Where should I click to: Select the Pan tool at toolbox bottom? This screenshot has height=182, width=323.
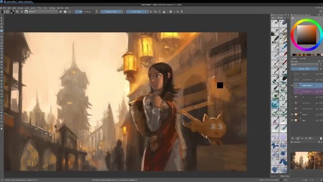[x=2, y=128]
